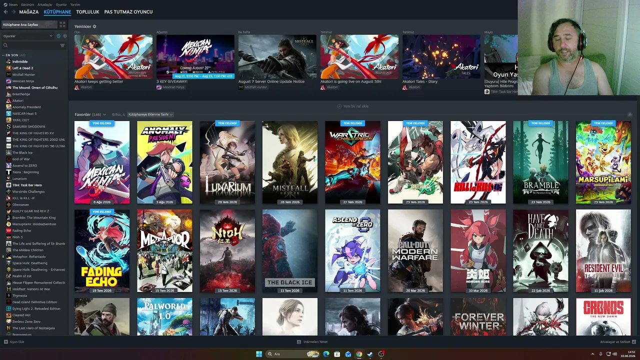640x360 pixels.
Task: Click Yeni bir raf ekle
Action: [x=353, y=106]
